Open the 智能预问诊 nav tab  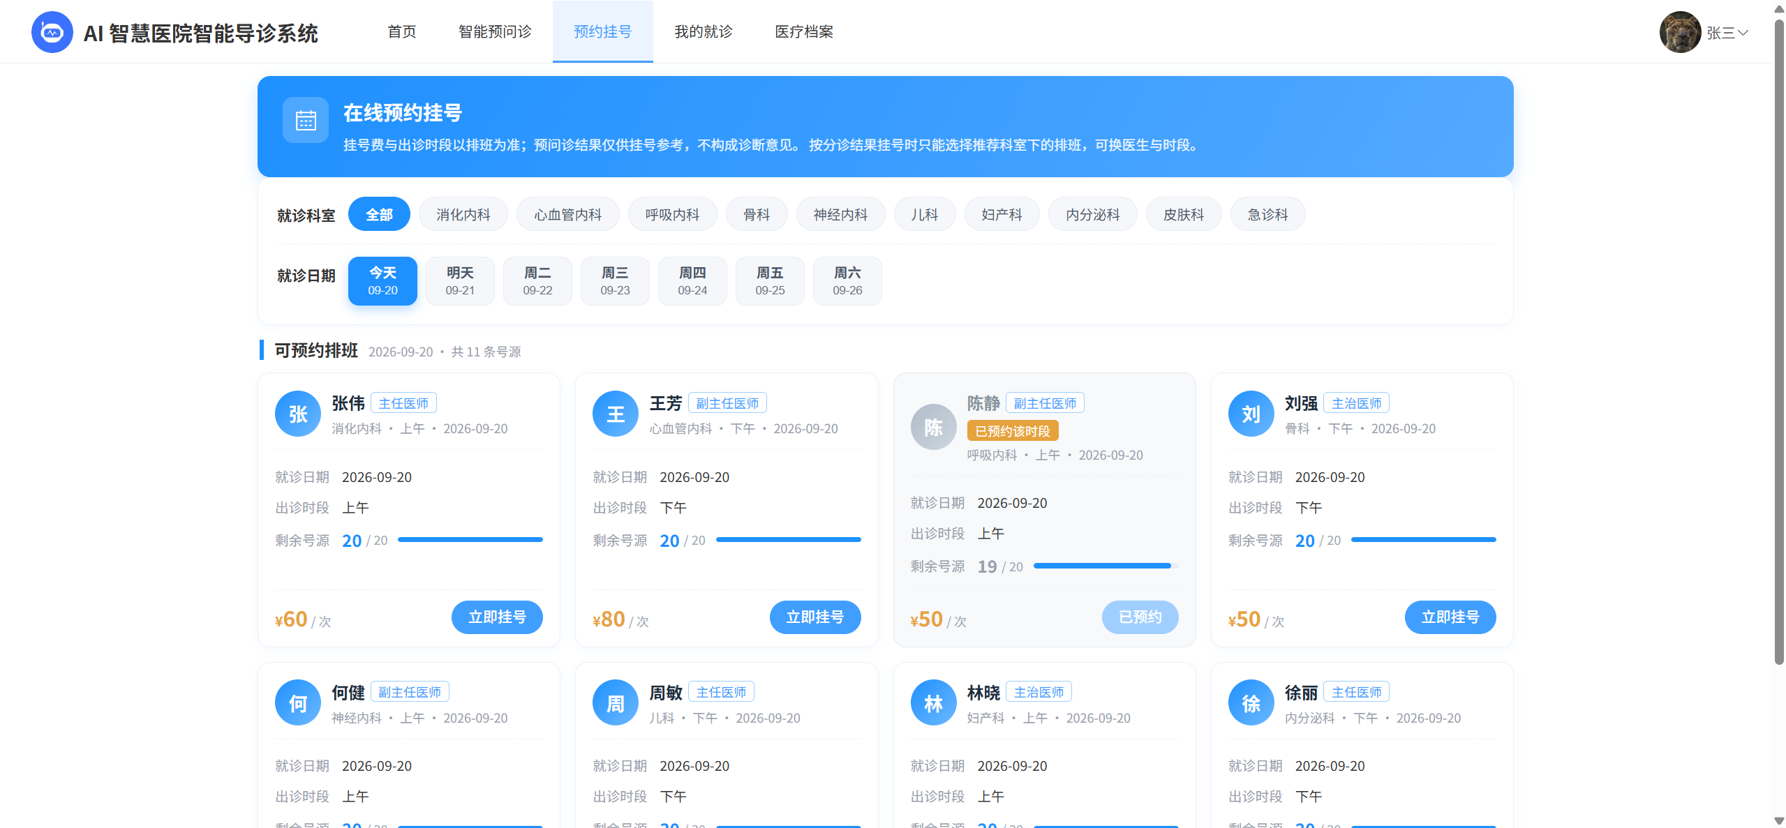click(x=495, y=31)
